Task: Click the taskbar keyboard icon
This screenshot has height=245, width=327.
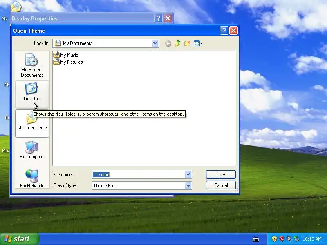Action: click(256, 239)
